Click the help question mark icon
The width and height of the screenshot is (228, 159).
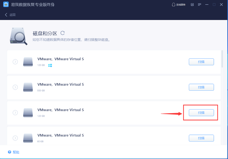point(10,152)
